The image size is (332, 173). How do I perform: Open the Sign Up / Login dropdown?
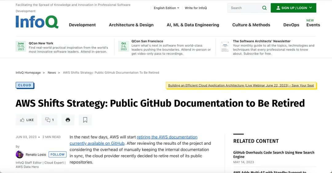pos(294,8)
